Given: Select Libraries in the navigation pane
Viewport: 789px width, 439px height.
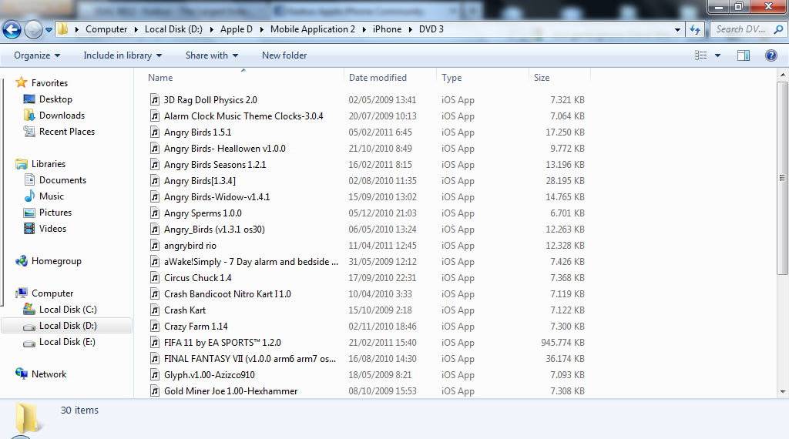Looking at the screenshot, I should tap(49, 164).
